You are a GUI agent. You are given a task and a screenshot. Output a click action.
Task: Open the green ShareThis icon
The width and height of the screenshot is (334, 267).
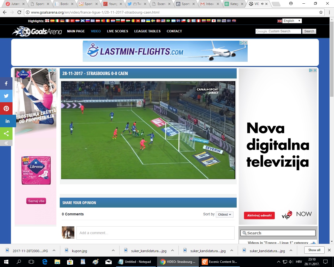click(6, 133)
